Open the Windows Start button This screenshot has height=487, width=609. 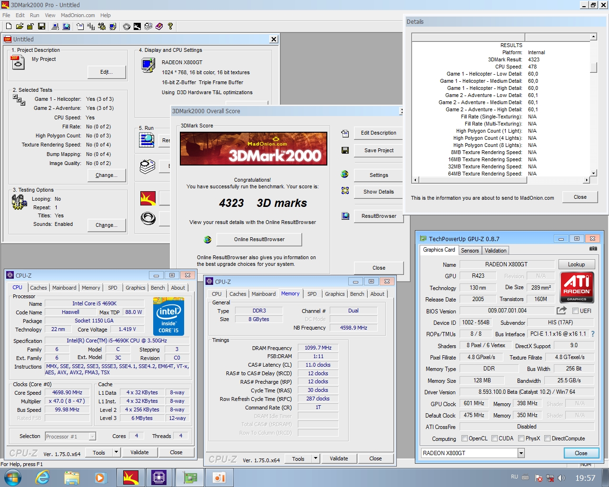[12, 477]
